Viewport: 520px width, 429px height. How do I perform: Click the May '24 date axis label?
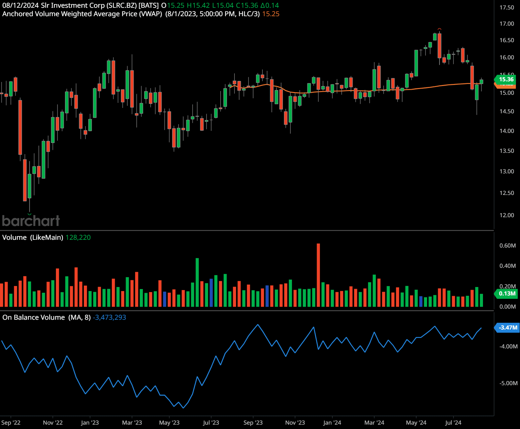pos(416,423)
